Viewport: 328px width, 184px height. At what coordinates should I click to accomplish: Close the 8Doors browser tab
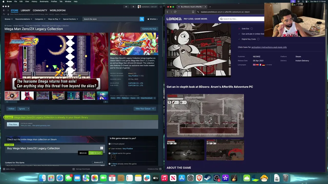(x=205, y=7)
